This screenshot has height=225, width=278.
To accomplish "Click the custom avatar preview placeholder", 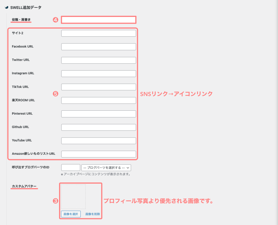I will [x=73, y=197].
